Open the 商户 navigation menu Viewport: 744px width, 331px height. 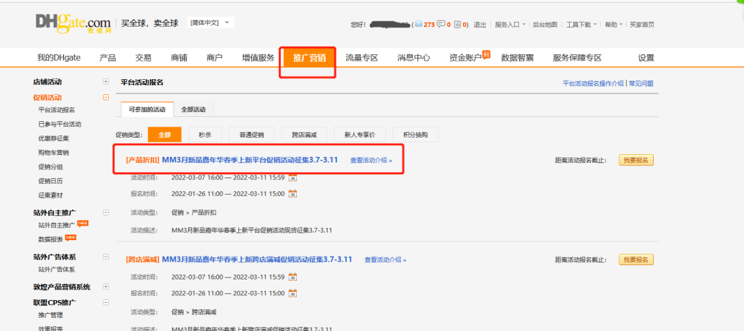click(x=214, y=58)
